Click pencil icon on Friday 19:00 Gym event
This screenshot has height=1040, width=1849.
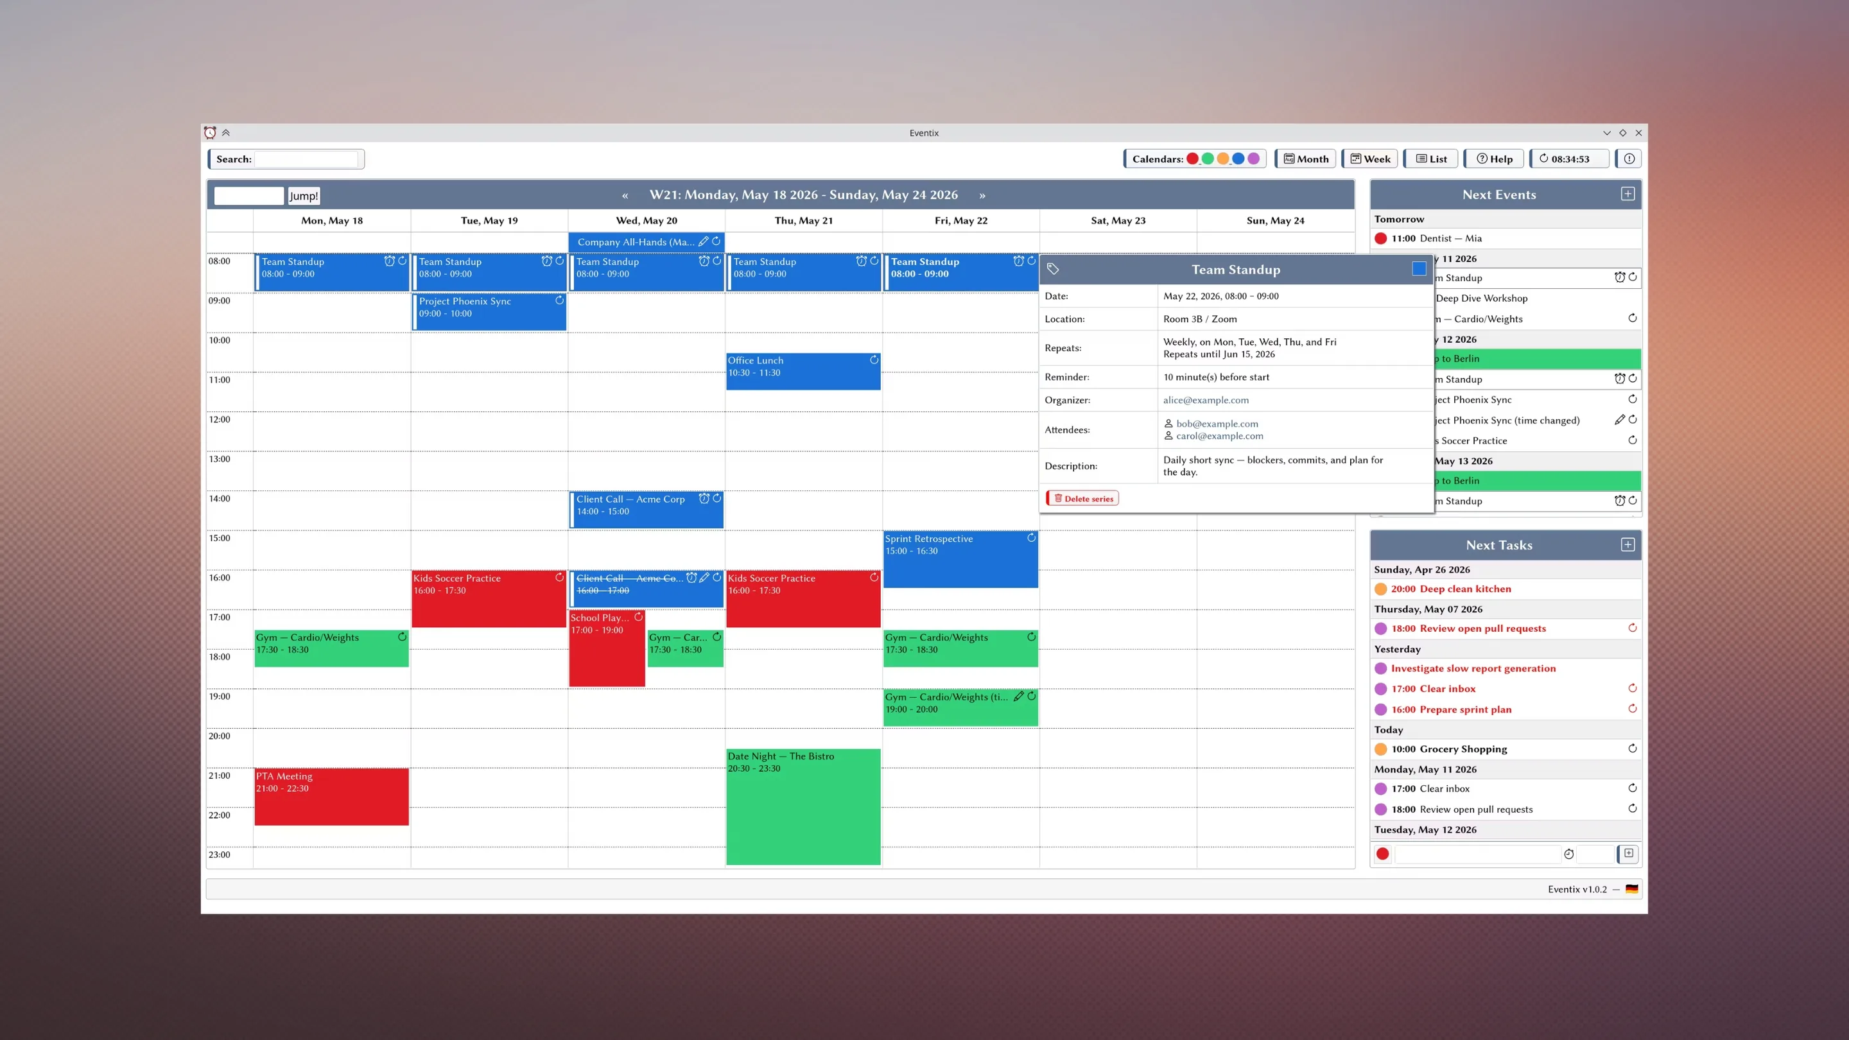coord(1018,696)
